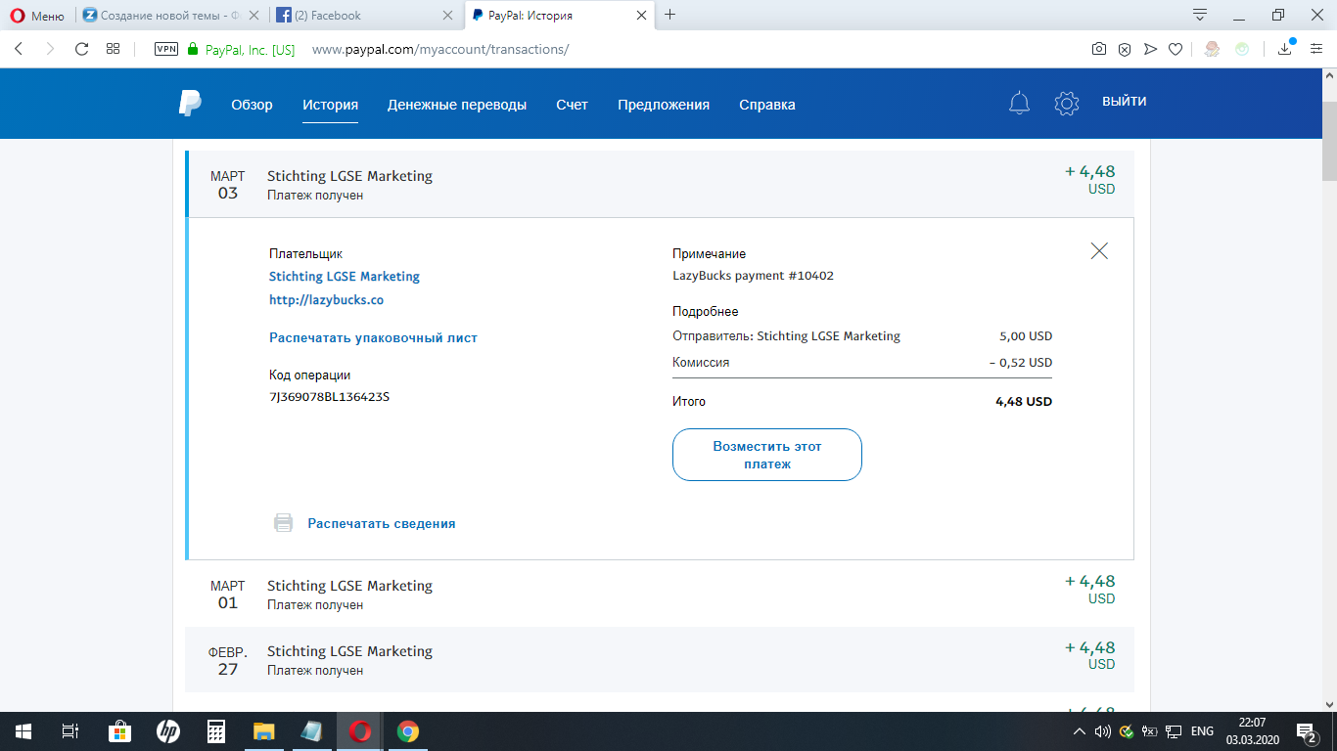Open File Explorer from taskbar

(x=263, y=731)
